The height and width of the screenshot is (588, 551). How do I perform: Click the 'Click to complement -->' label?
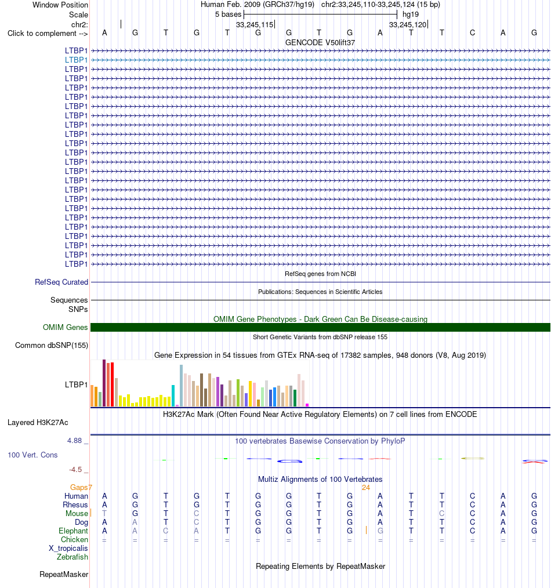coord(48,34)
